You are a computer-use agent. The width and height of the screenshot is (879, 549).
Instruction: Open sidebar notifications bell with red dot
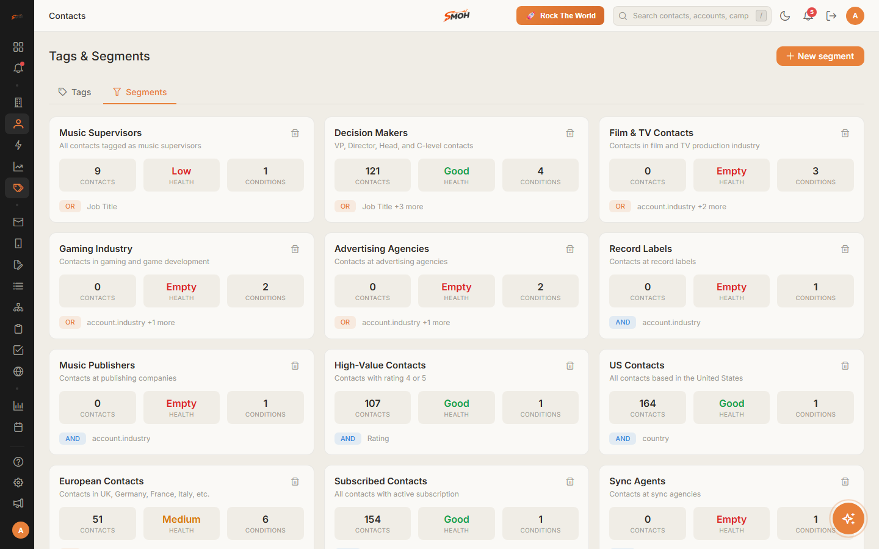[18, 68]
